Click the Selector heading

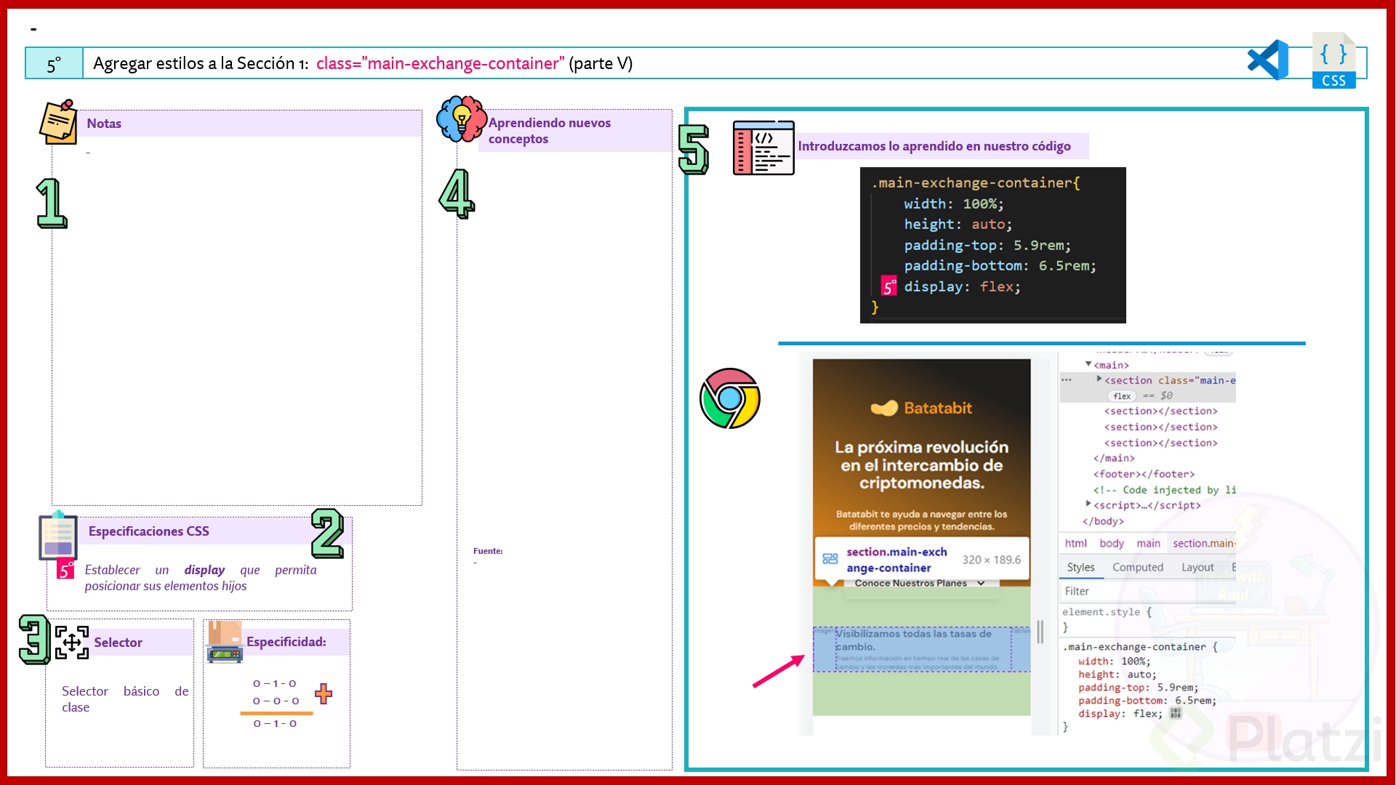pyautogui.click(x=118, y=643)
